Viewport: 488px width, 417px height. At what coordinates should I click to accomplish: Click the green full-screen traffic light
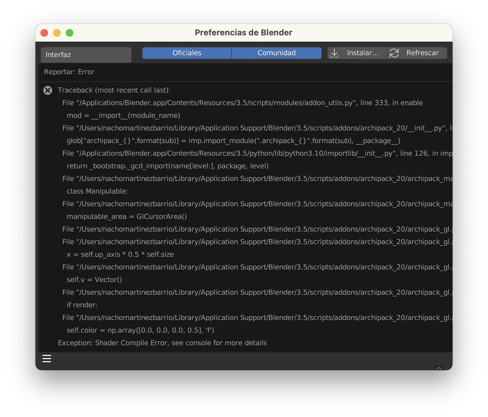click(70, 33)
